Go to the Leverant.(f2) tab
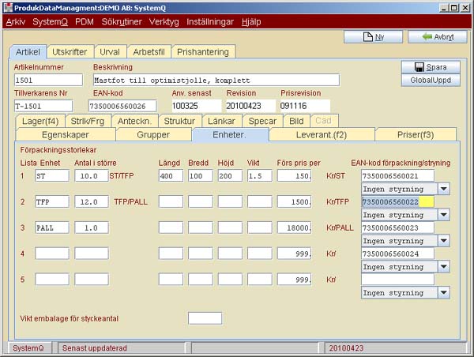The width and height of the screenshot is (474, 357). coord(322,134)
